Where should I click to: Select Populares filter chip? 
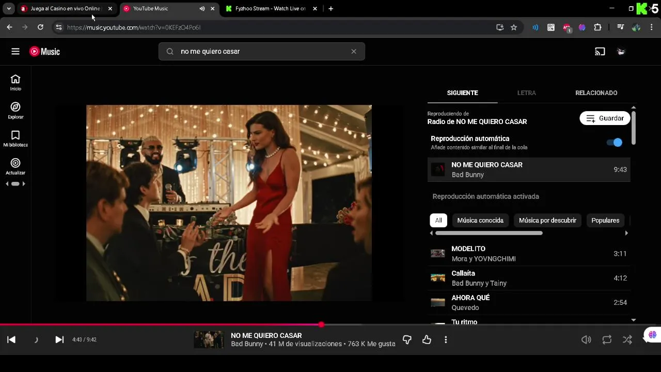pos(605,220)
